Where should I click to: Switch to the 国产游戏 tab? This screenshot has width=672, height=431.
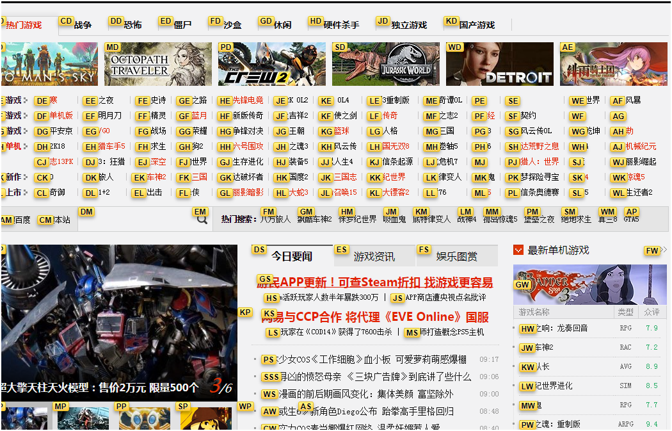(x=477, y=26)
